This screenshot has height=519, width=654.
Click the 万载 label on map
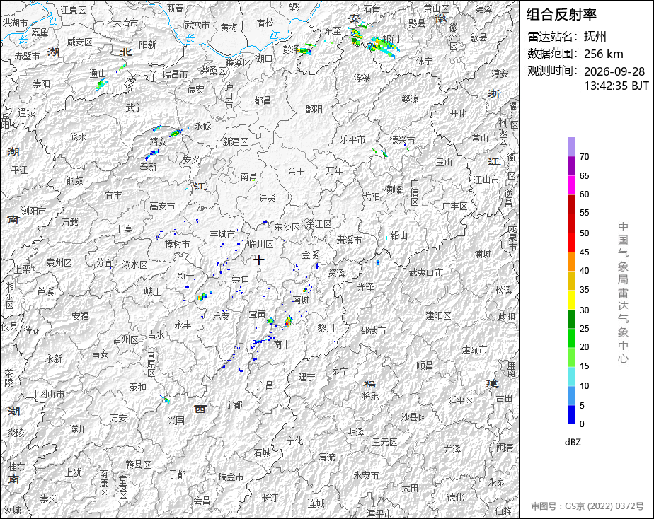pyautogui.click(x=69, y=223)
